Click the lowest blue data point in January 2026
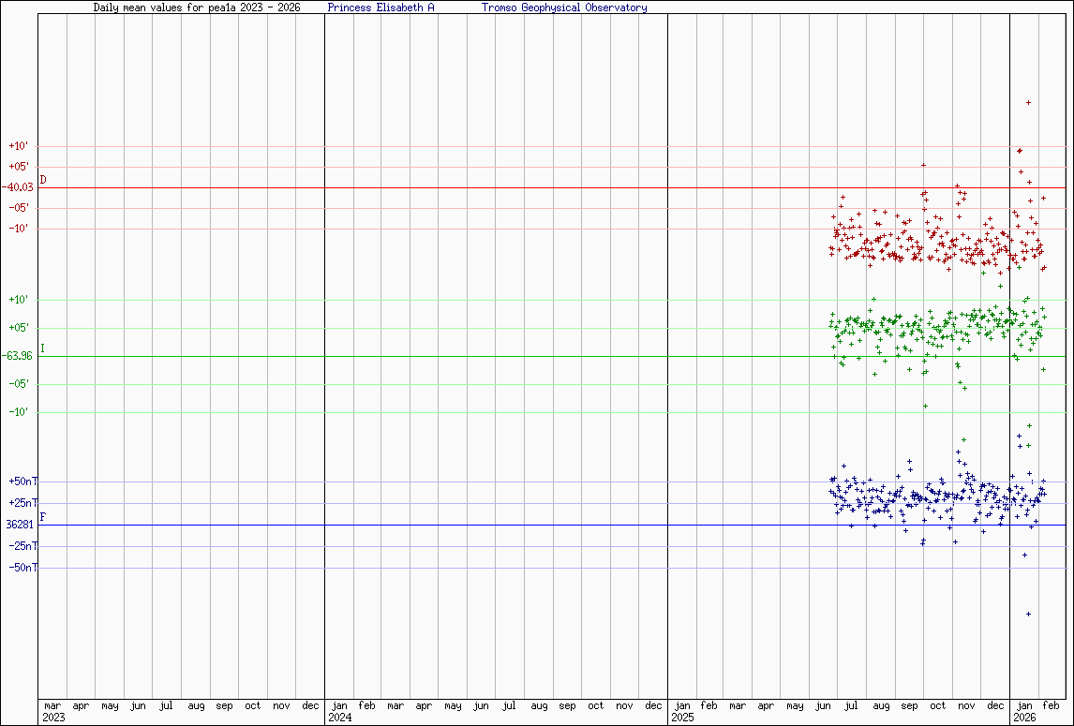 (1028, 614)
